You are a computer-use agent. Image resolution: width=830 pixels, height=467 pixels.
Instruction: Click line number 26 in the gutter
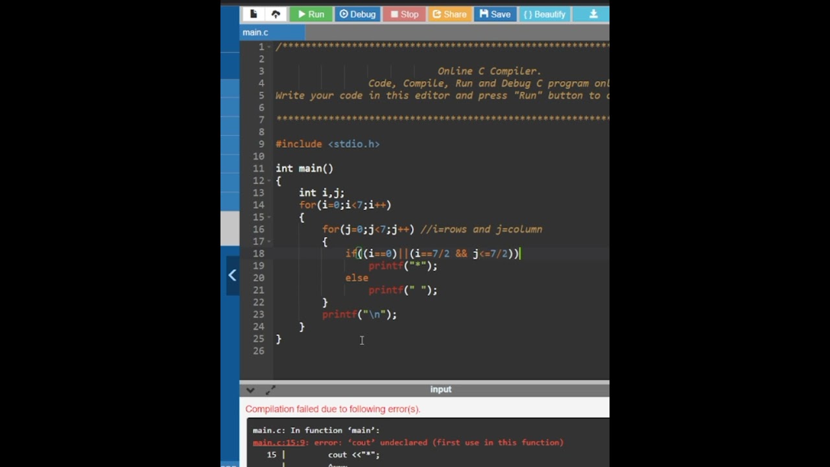[258, 351]
